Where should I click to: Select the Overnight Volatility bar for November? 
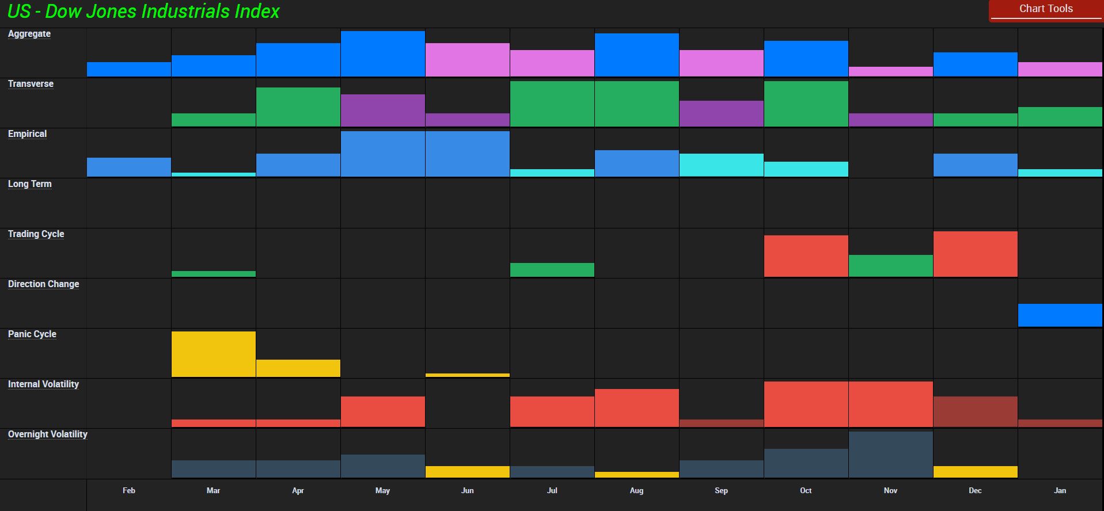891,455
